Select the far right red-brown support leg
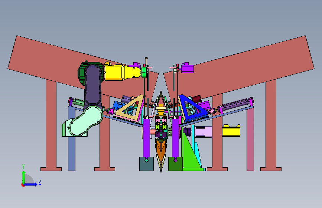Image resolution: width=322 pixels, height=208 pixels. pos(271,125)
